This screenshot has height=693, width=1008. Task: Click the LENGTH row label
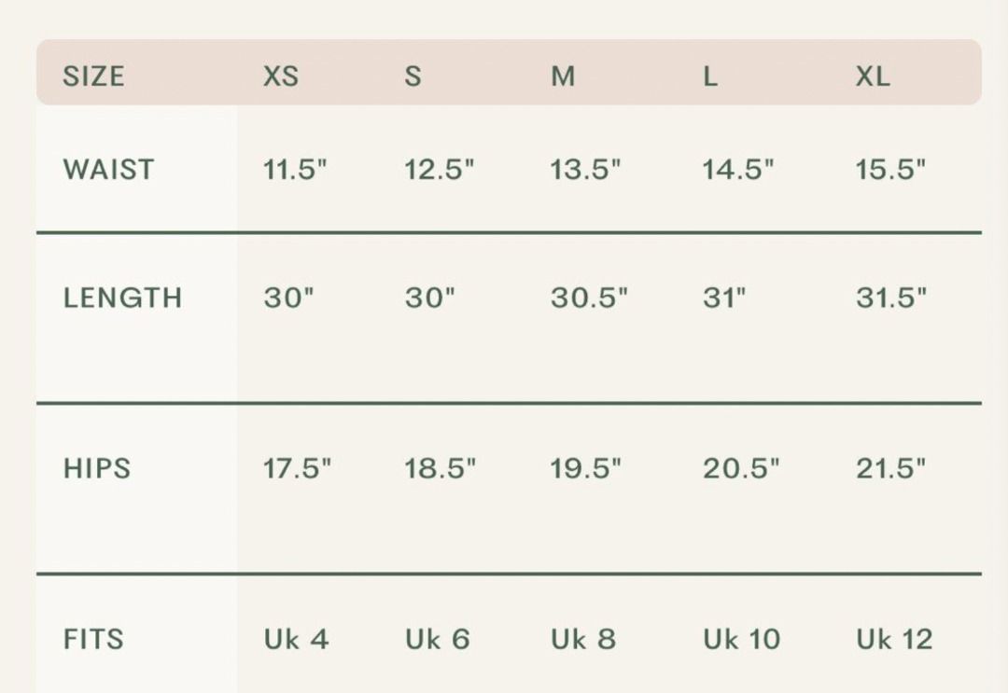[122, 298]
